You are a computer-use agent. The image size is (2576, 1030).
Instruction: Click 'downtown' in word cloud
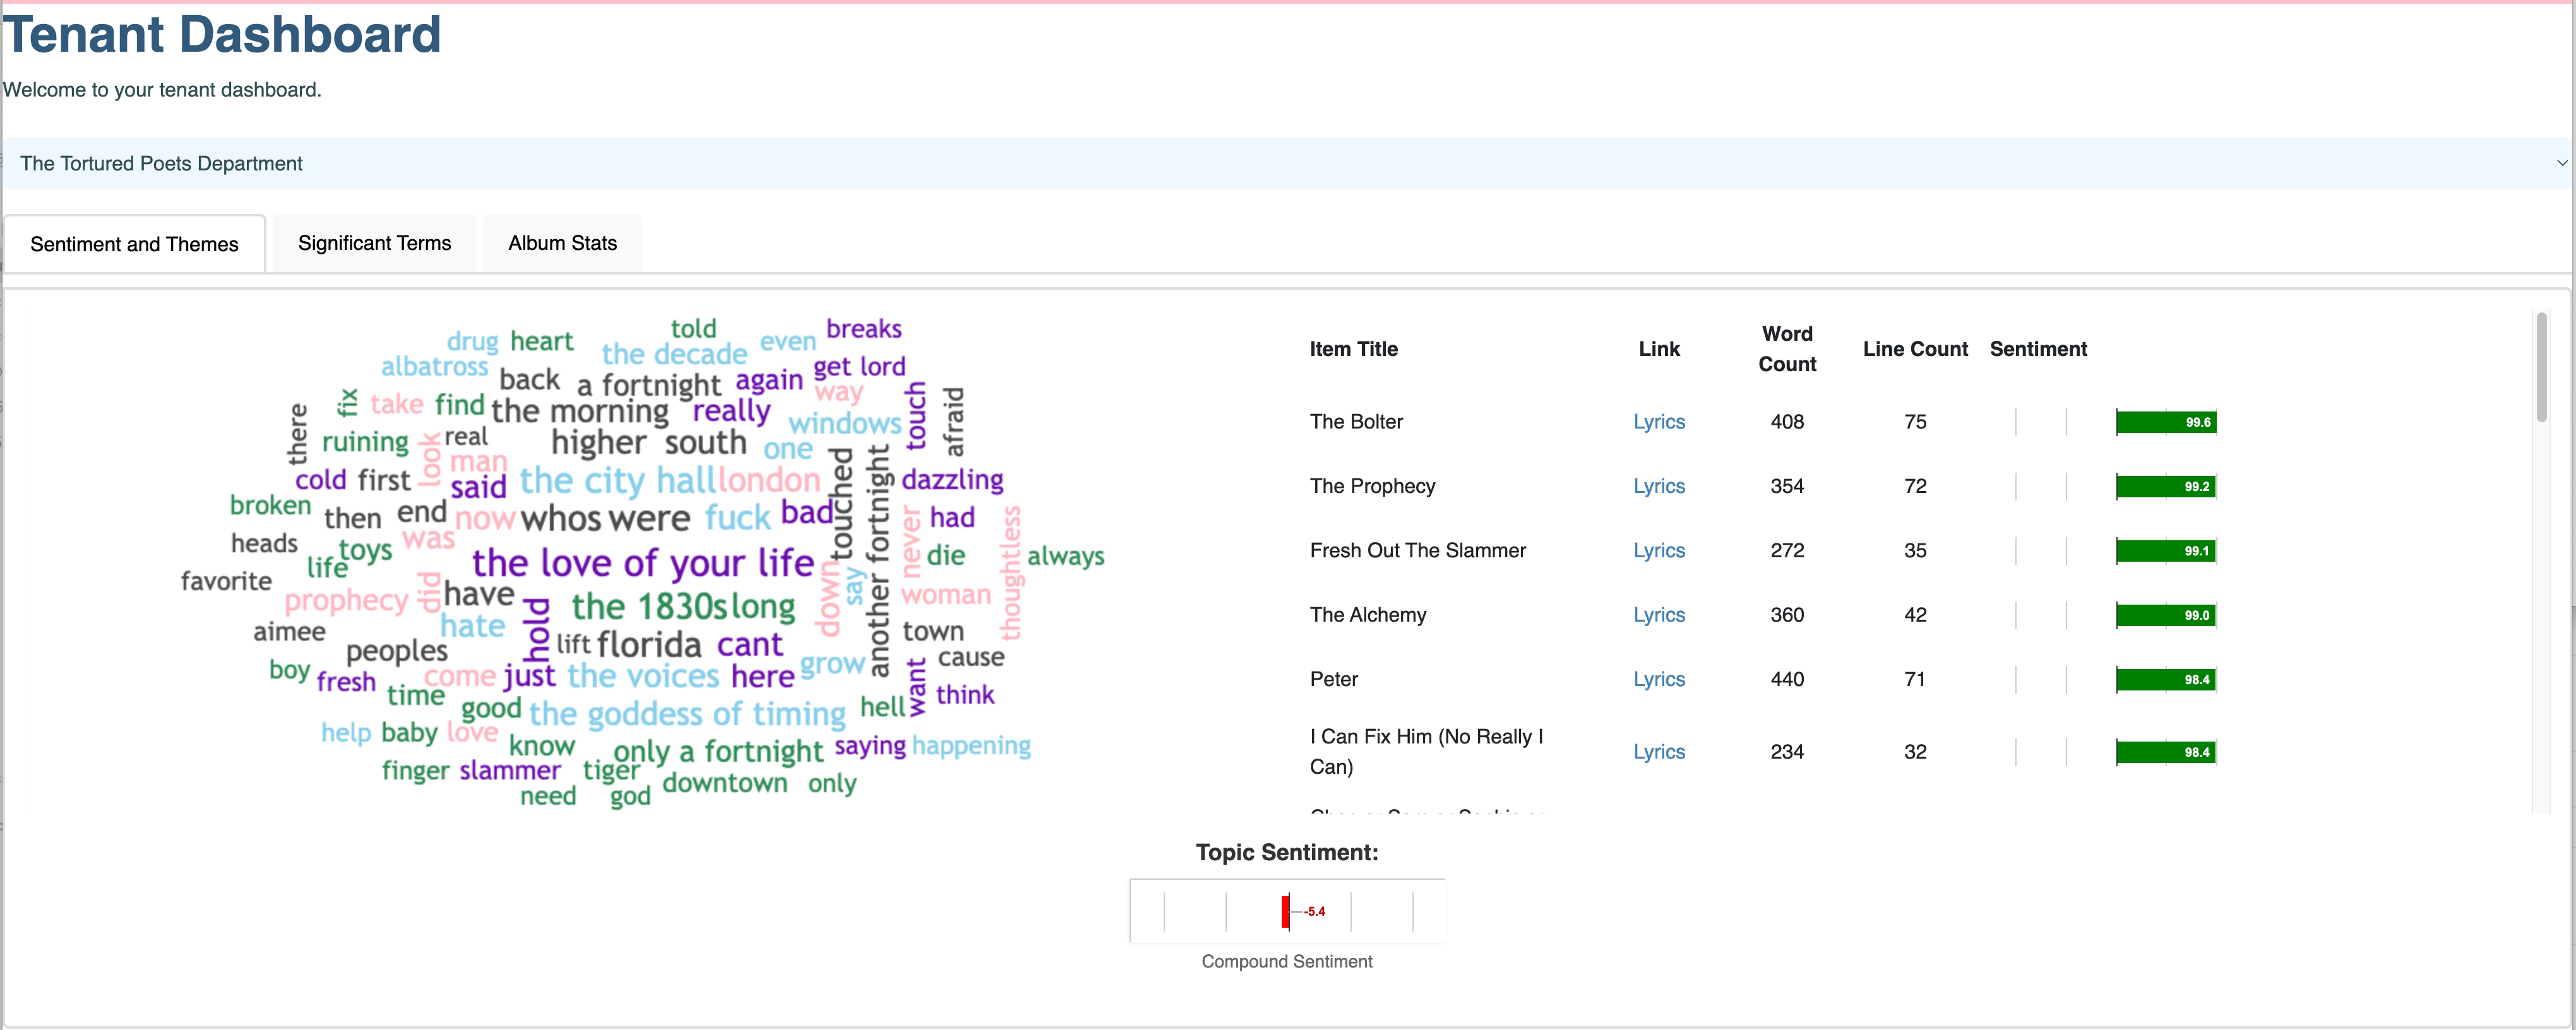click(725, 783)
